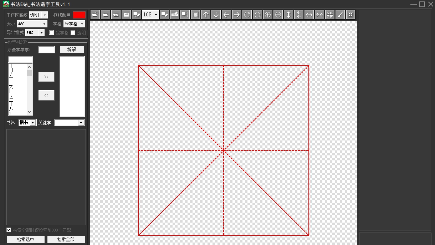Click the 所造字单字 input field
Image resolution: width=435 pixels, height=245 pixels.
tap(47, 50)
